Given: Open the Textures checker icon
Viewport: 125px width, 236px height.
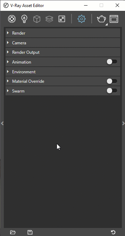Looking at the screenshot, I should [62, 19].
